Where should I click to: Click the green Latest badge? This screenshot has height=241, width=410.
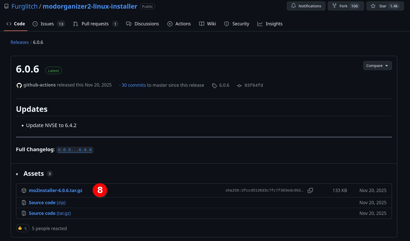[x=53, y=71]
